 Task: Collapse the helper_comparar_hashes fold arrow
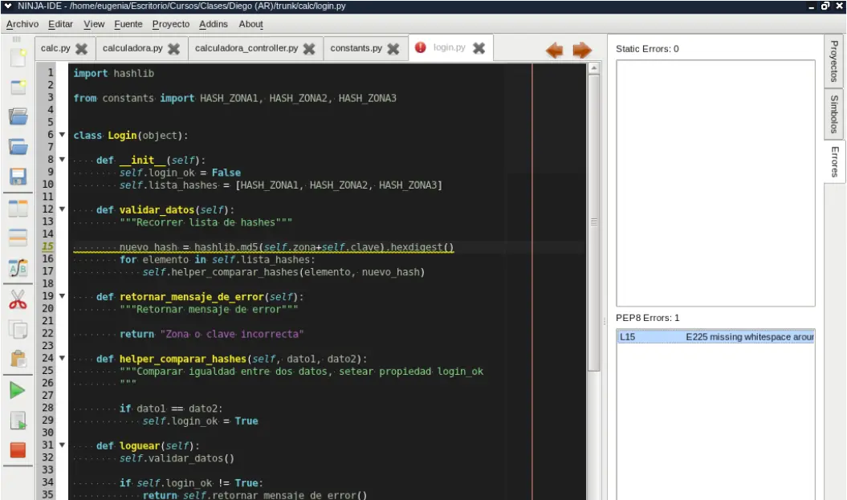(62, 358)
